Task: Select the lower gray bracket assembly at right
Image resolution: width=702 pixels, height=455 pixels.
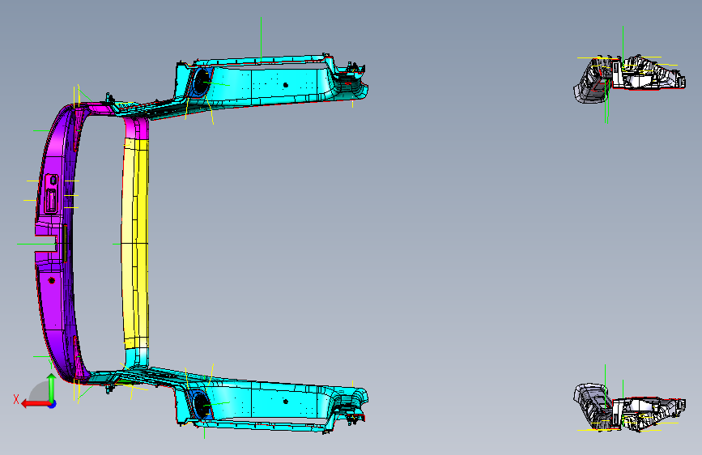Action: pos(629,407)
